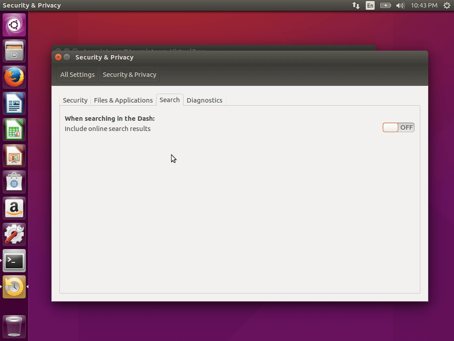Open the Ubuntu Software Center
Viewport: 454px width, 341px height.
[14, 182]
